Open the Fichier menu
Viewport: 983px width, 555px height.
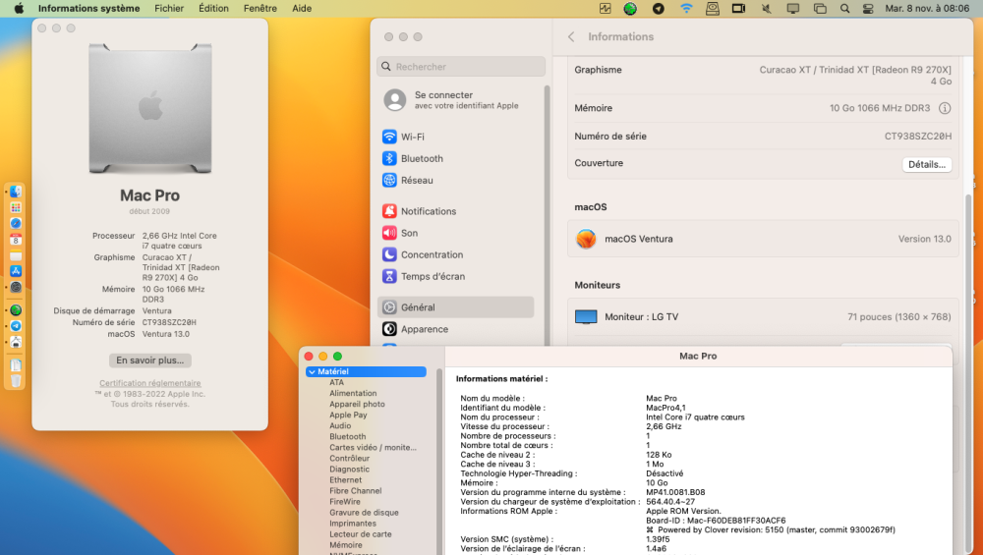tap(169, 8)
